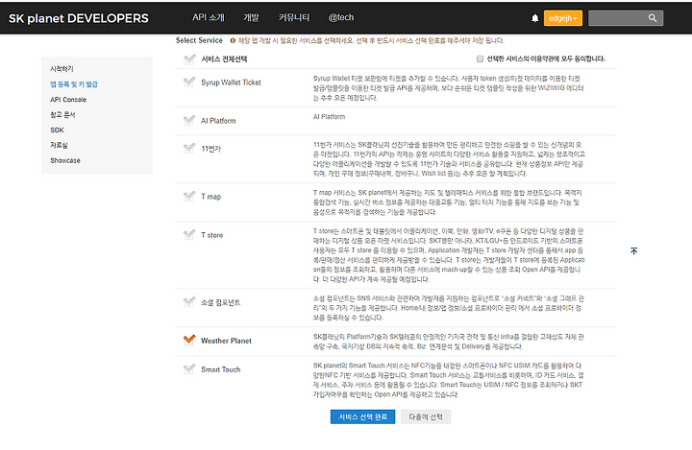The width and height of the screenshot is (692, 450).
Task: Click the 서비스 선택 완료 button
Action: point(362,417)
